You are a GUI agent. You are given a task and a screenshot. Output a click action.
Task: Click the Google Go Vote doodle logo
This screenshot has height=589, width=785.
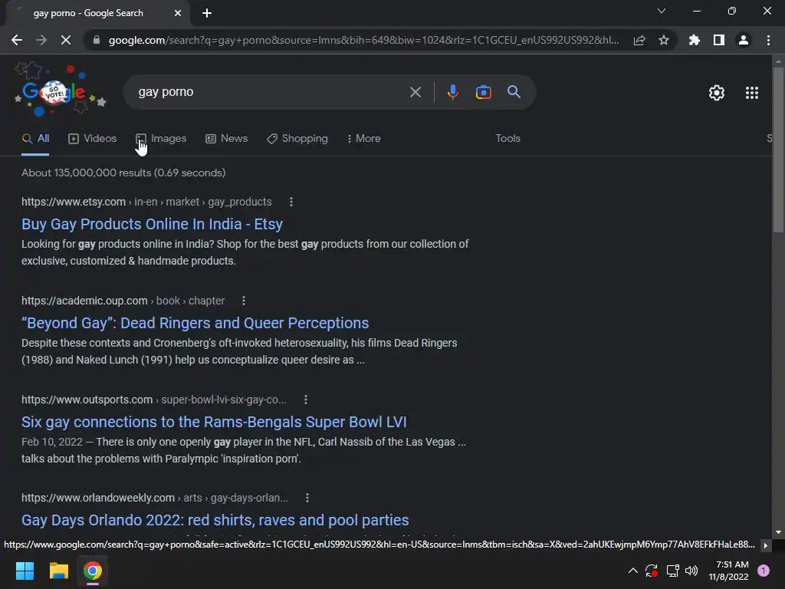coord(60,90)
